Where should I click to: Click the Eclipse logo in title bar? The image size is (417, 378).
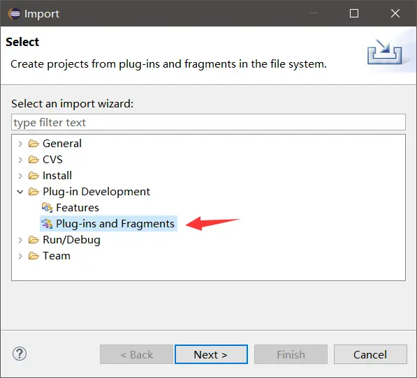point(15,13)
